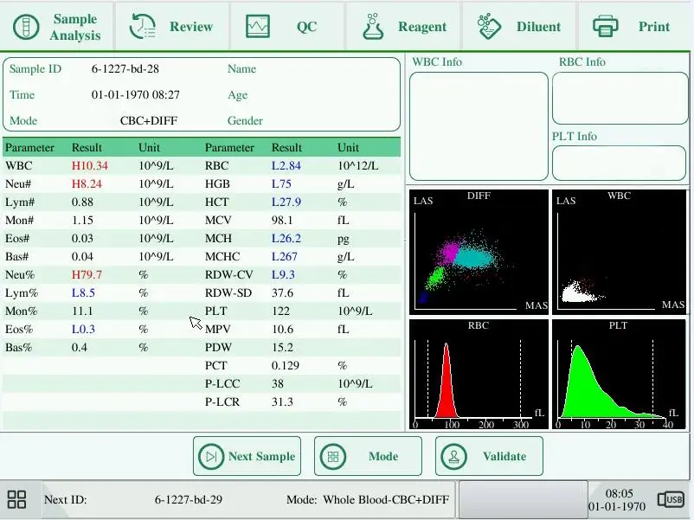Click the Print printer icon
Viewport: 694px width, 520px height.
606,27
